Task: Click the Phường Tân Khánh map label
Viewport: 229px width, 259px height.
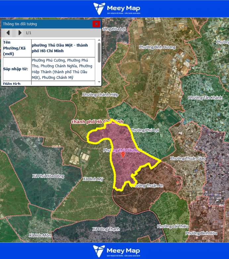Action: (205, 98)
